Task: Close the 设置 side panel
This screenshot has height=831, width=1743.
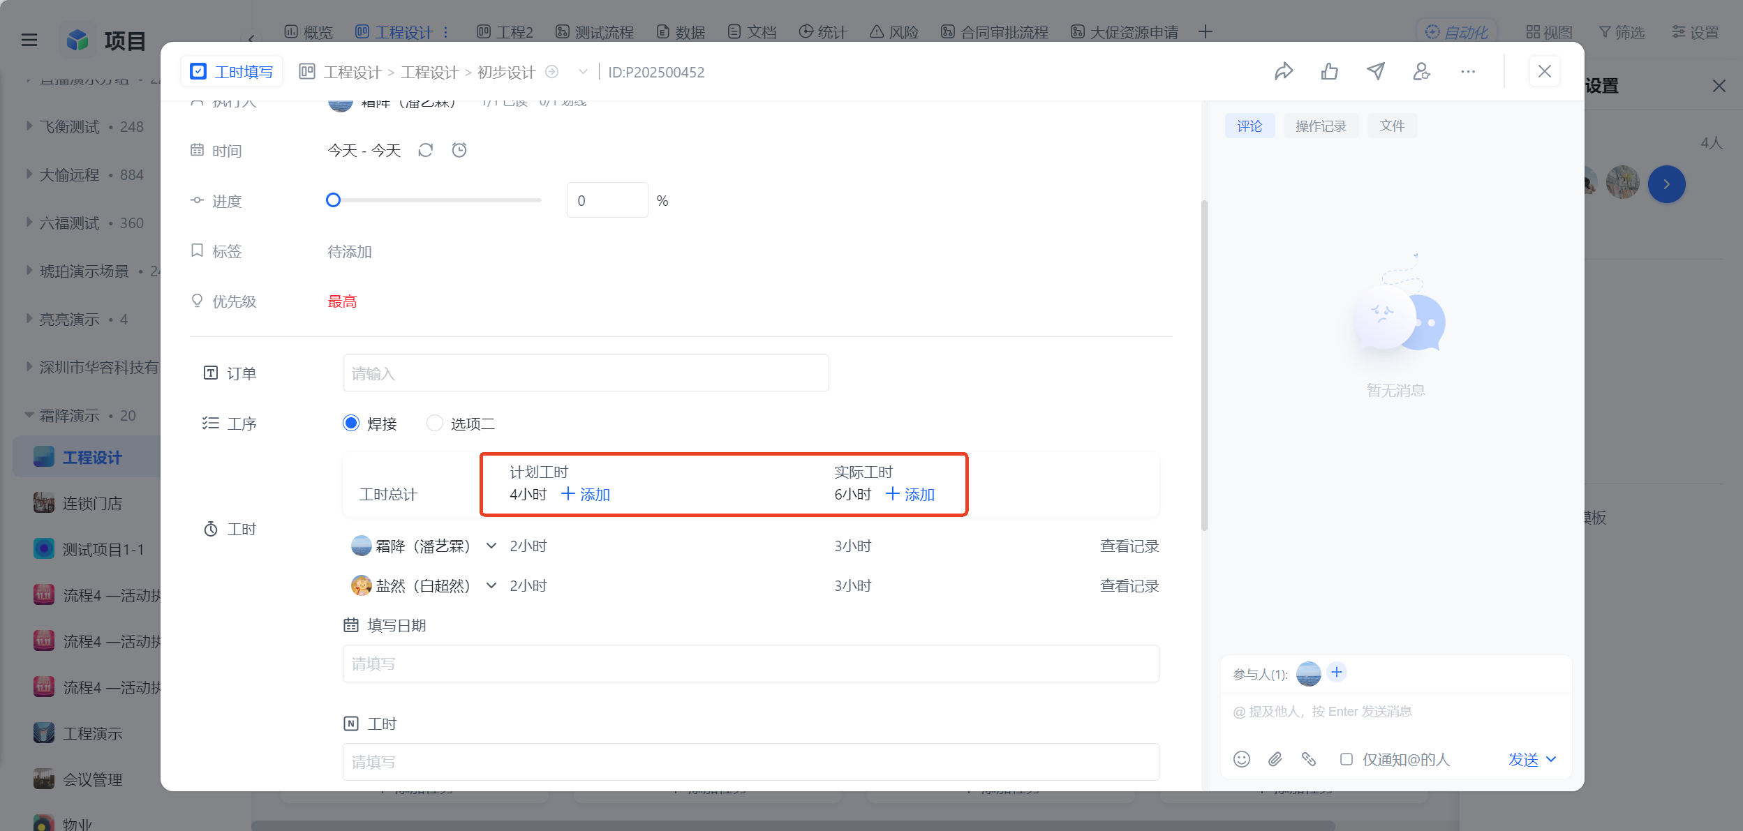Action: tap(1719, 86)
